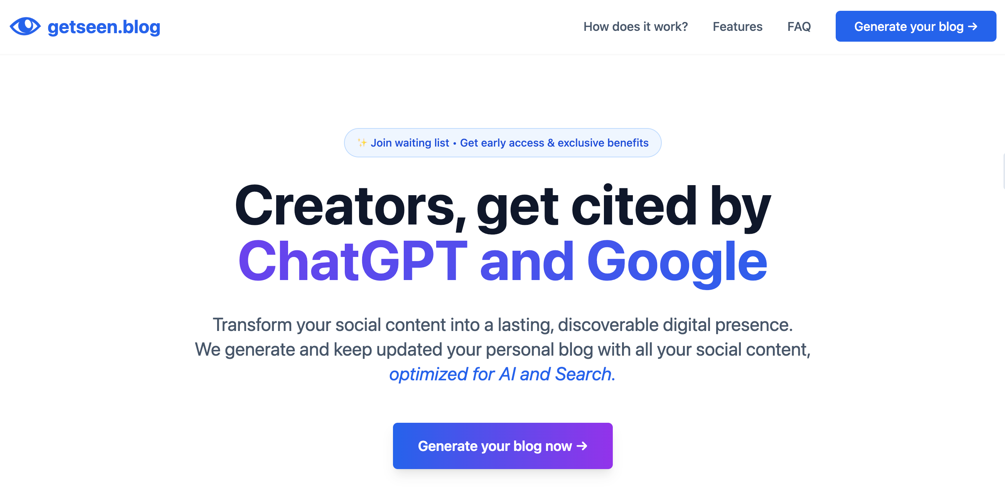
Task: Select the Join waiting list text
Action: point(410,143)
